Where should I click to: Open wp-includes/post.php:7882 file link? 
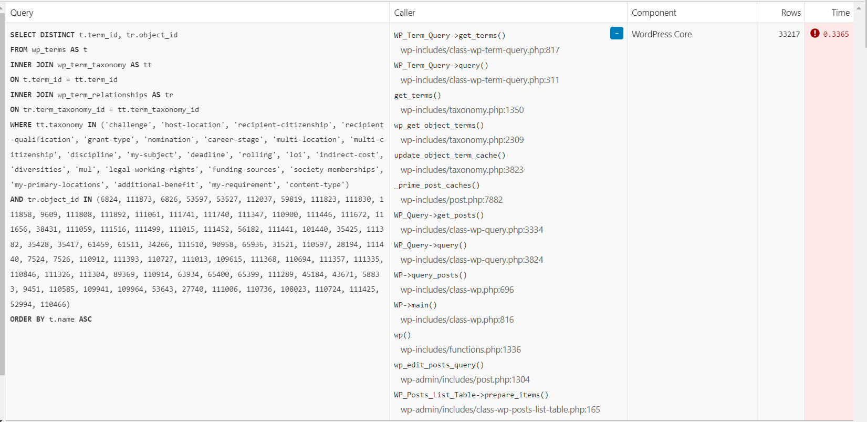(452, 200)
